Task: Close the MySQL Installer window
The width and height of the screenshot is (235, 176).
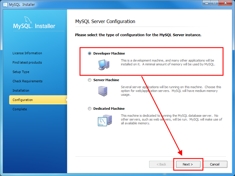Action: [225, 3]
